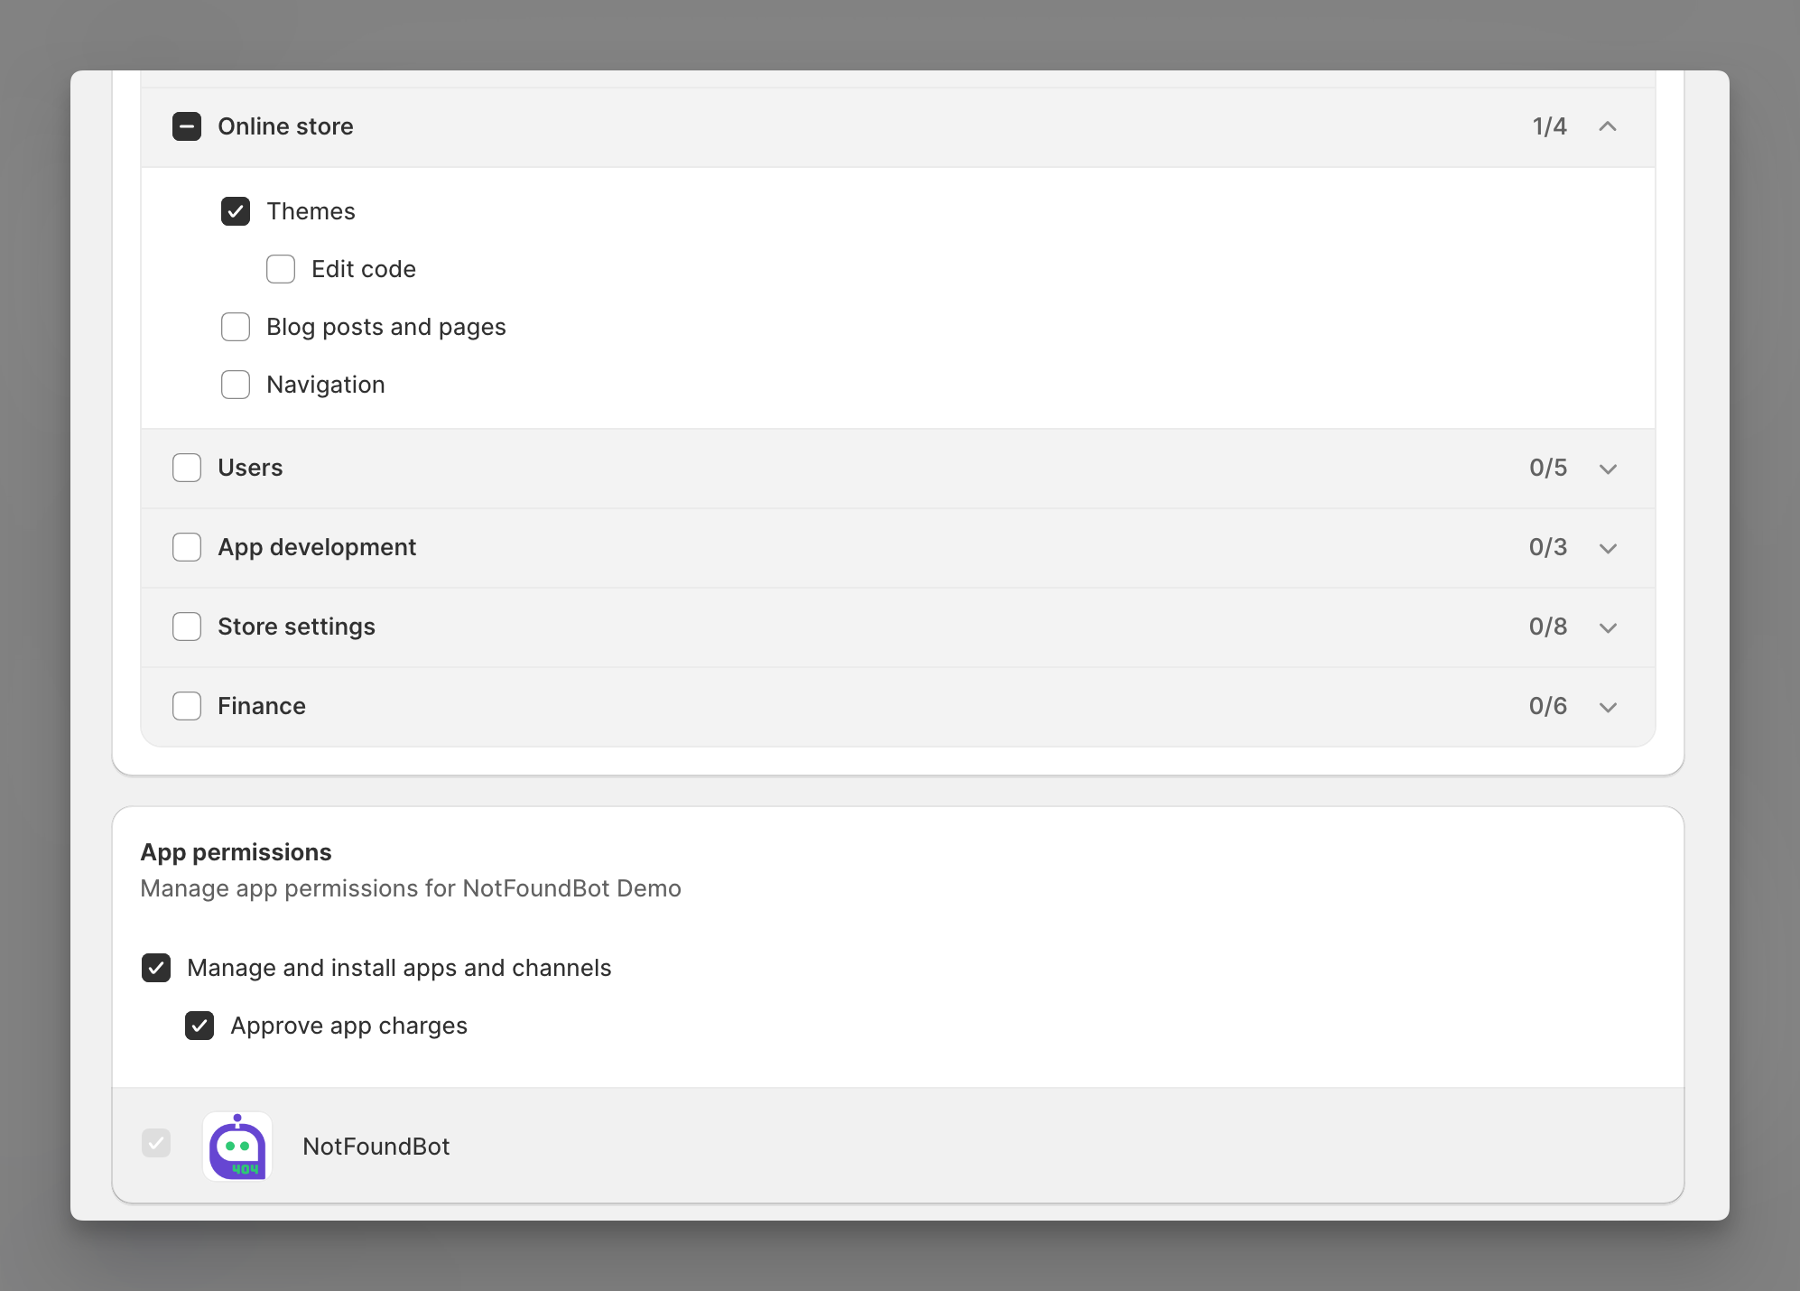
Task: Click the NotFoundBot app icon
Action: point(237,1147)
